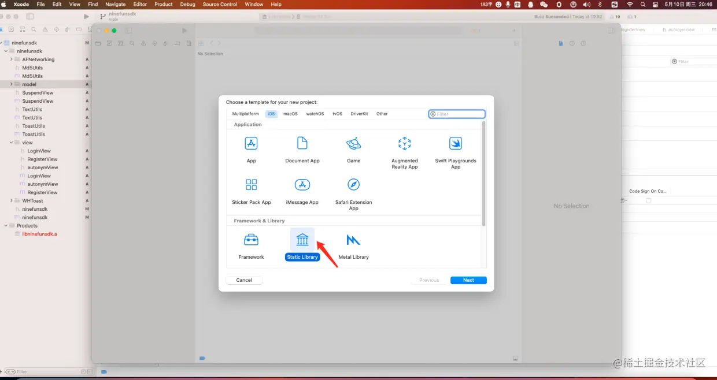
Task: Click the Next button
Action: pyautogui.click(x=468, y=280)
